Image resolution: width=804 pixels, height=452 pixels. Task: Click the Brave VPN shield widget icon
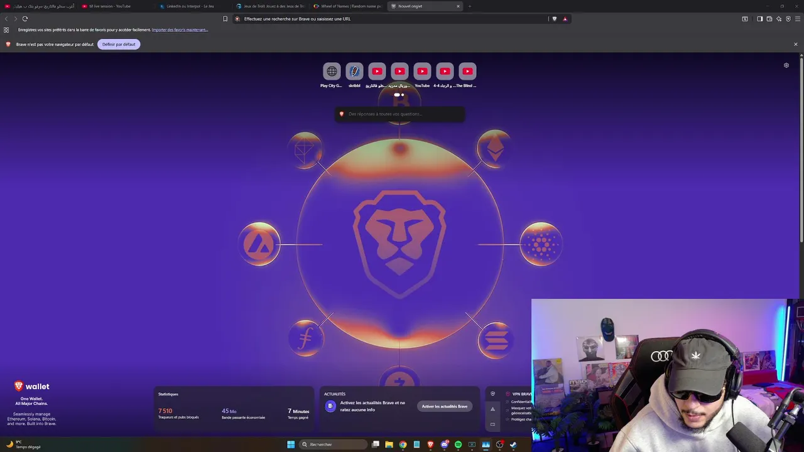pyautogui.click(x=492, y=394)
